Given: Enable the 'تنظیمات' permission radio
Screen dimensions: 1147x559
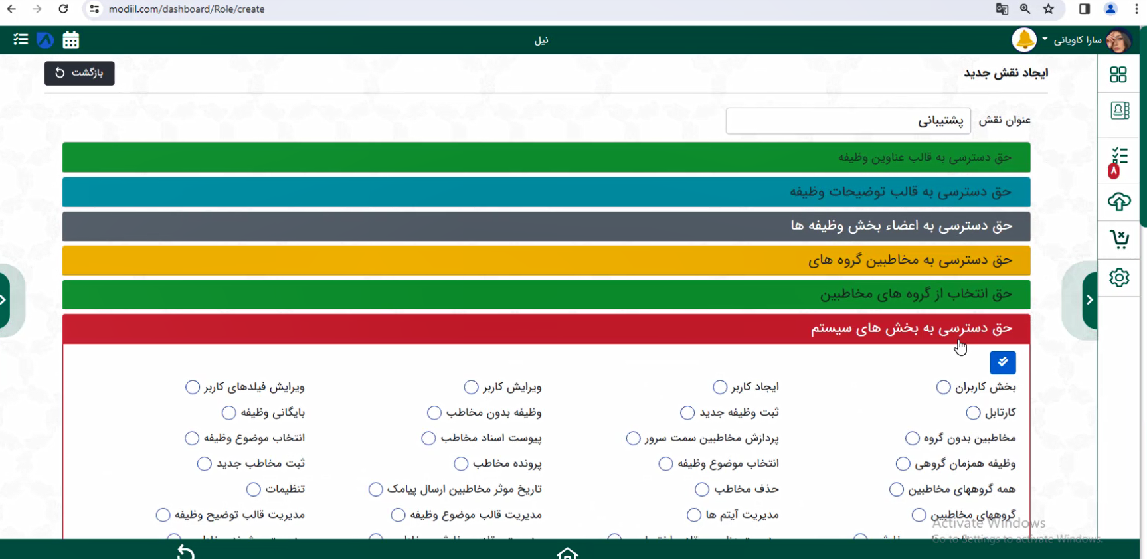Looking at the screenshot, I should pyautogui.click(x=254, y=489).
